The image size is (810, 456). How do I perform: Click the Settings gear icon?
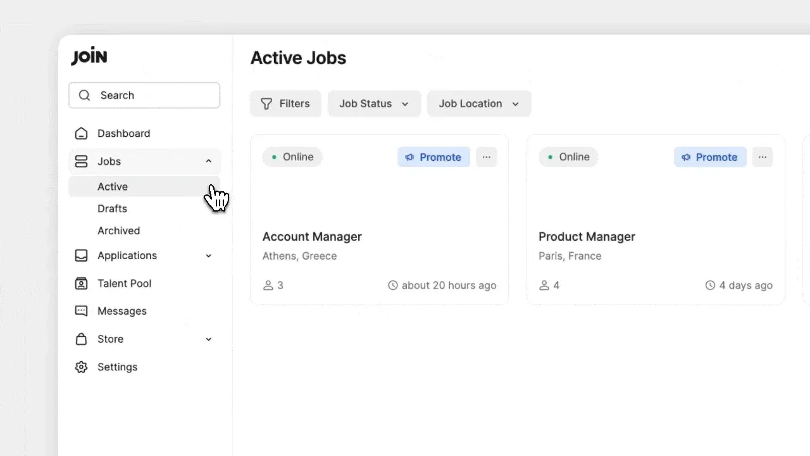[81, 367]
